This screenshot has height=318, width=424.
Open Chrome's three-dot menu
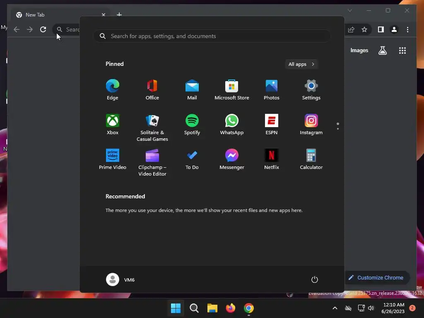(x=407, y=29)
